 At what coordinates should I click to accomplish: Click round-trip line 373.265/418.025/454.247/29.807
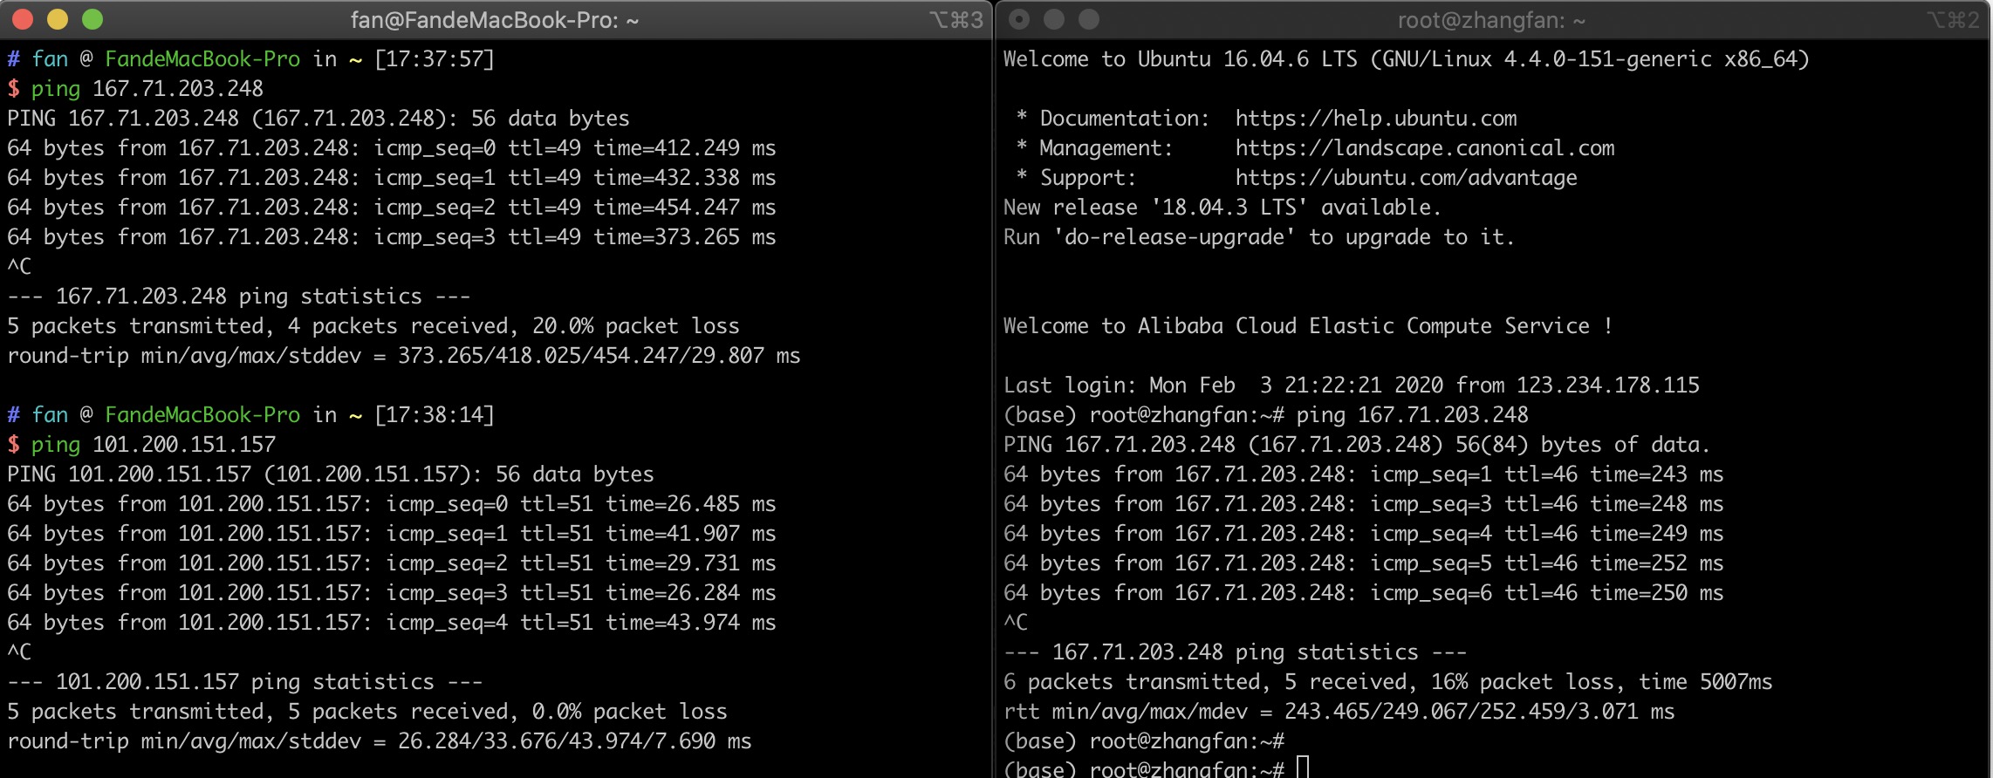404,355
